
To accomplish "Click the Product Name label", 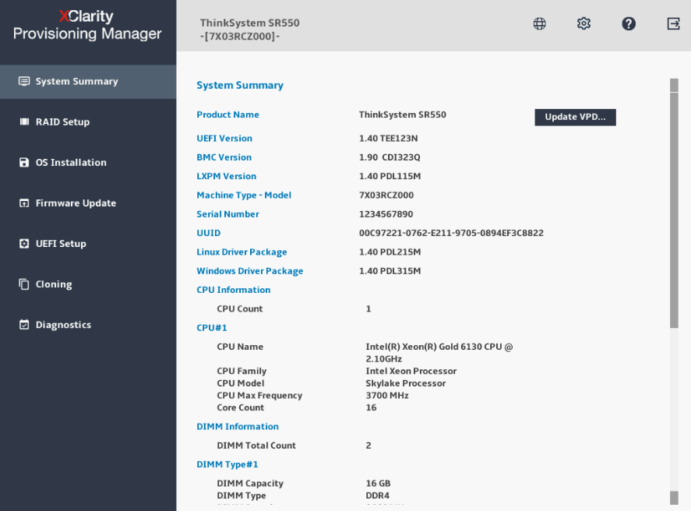I will click(x=227, y=115).
